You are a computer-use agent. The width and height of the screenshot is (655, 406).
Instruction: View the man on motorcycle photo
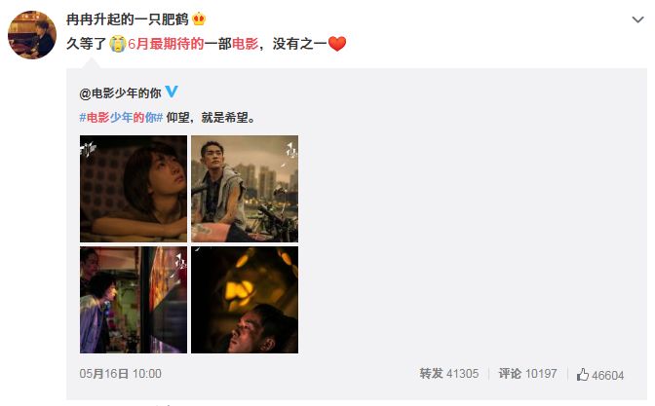pos(245,189)
